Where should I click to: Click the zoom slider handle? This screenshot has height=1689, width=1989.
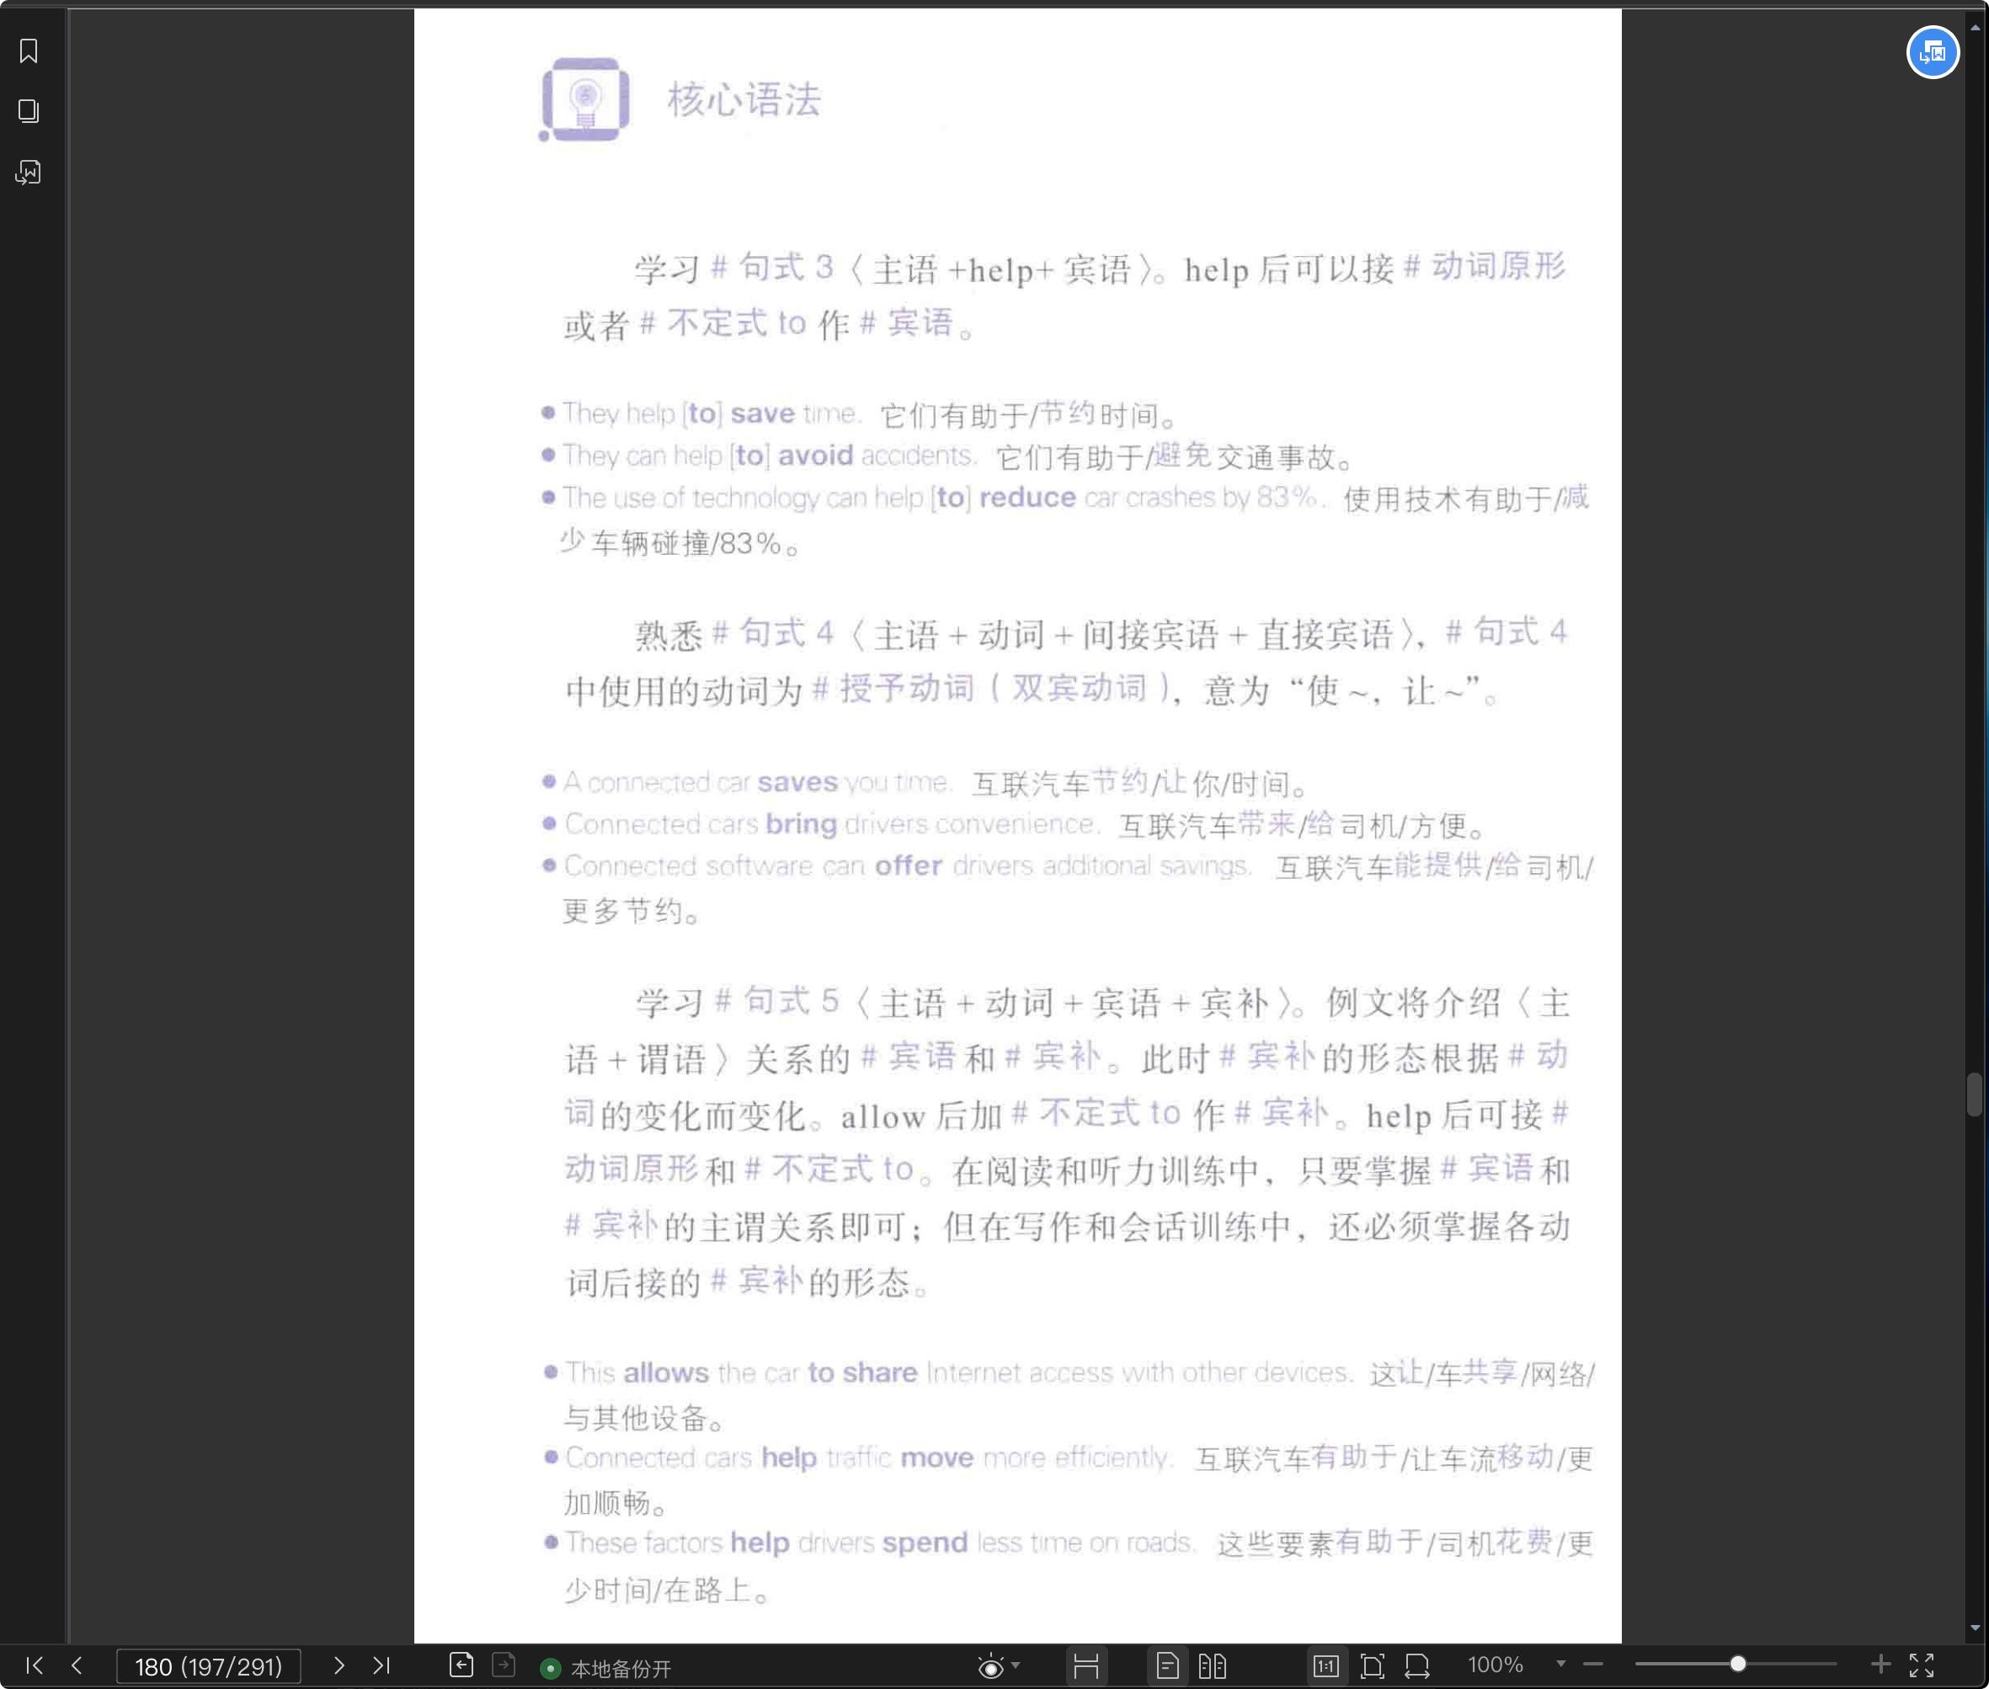click(x=1737, y=1664)
